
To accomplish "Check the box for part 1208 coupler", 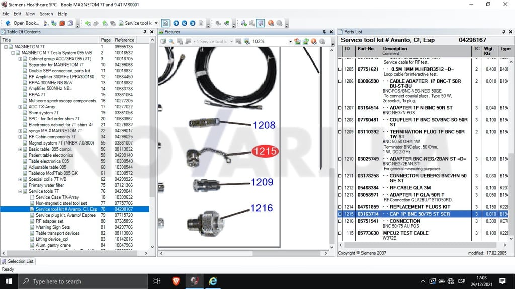I will point(340,120).
